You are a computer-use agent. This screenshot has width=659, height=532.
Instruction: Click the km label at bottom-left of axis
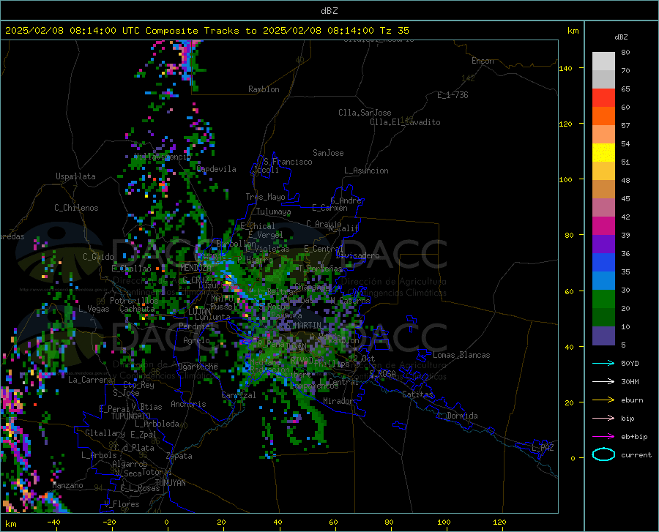click(x=10, y=524)
